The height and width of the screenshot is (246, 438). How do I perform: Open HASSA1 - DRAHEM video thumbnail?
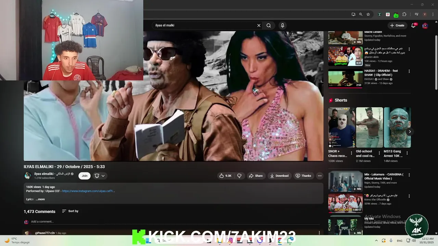tap(345, 79)
